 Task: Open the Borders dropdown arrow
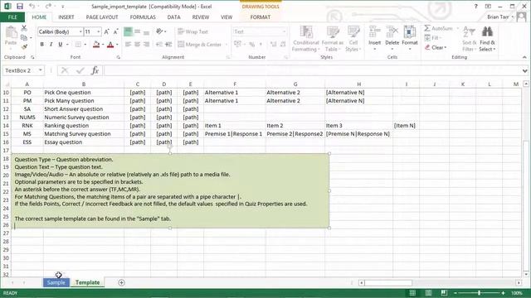pos(85,44)
